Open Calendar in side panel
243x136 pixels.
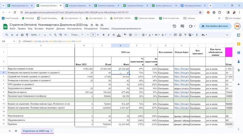238,35
